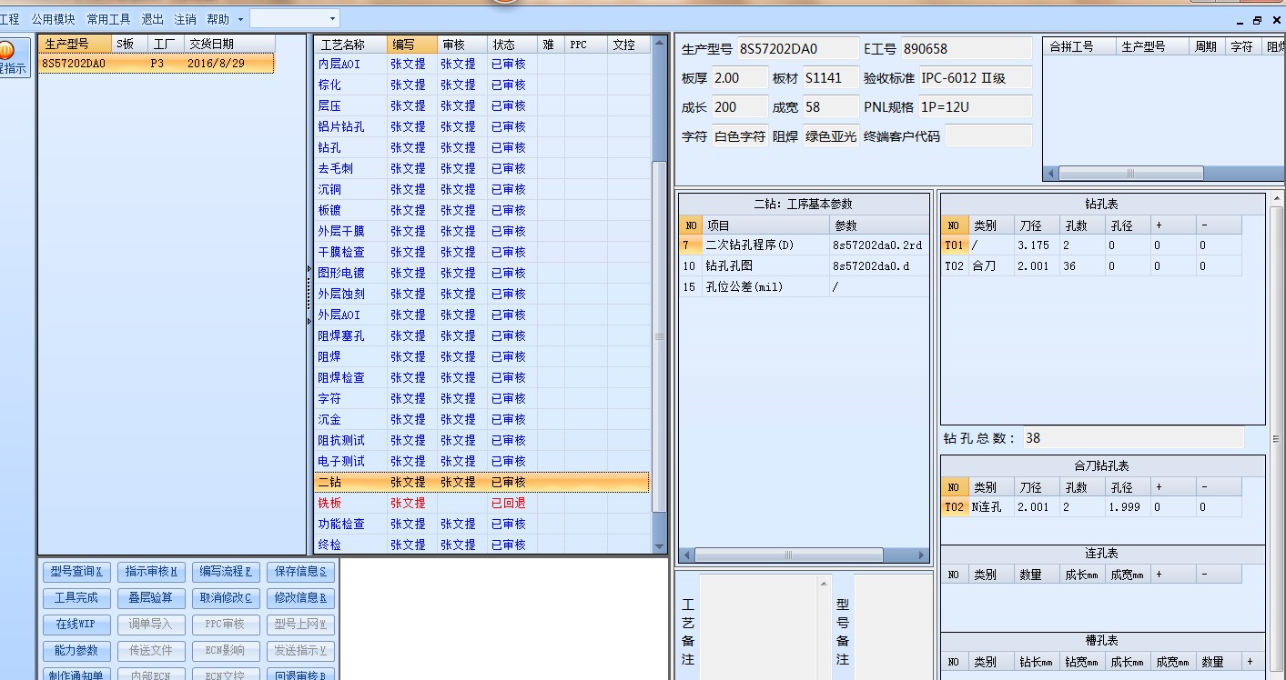Sort by the 交货日期 column header

[229, 44]
